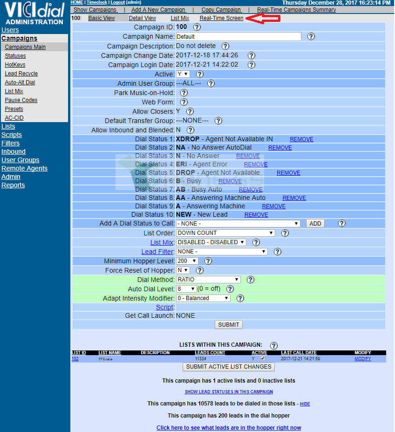This screenshot has height=432, width=395.
Task: Click SUBMIT ACTIVE LIST CHANGES button
Action: click(229, 367)
